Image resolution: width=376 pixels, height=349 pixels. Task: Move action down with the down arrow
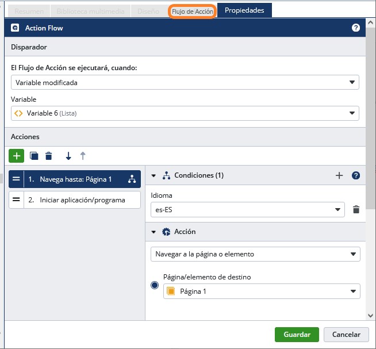[x=68, y=156]
